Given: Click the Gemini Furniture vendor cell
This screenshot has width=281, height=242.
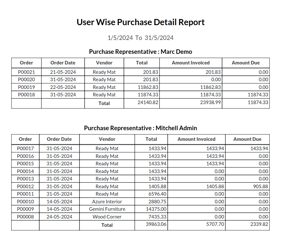Looking at the screenshot, I should (107, 209).
